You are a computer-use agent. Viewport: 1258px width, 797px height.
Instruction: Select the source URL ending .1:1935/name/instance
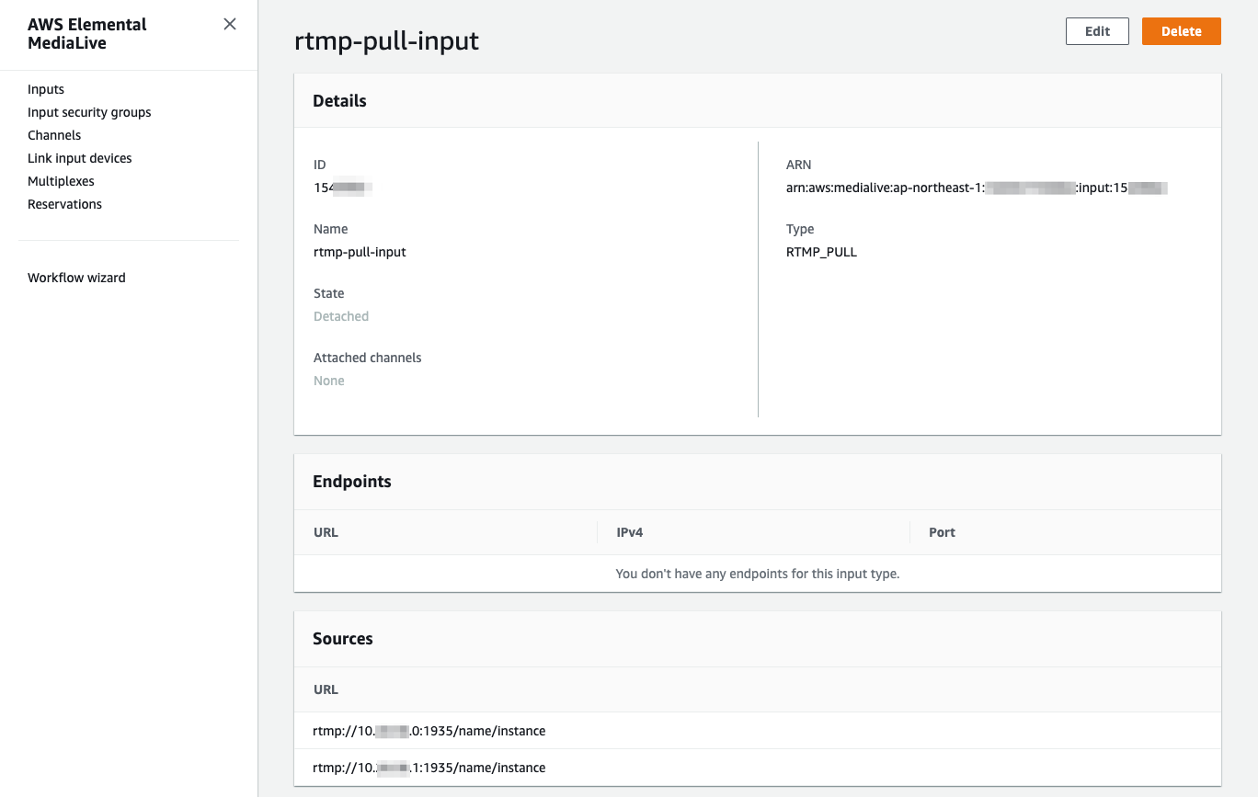(429, 768)
